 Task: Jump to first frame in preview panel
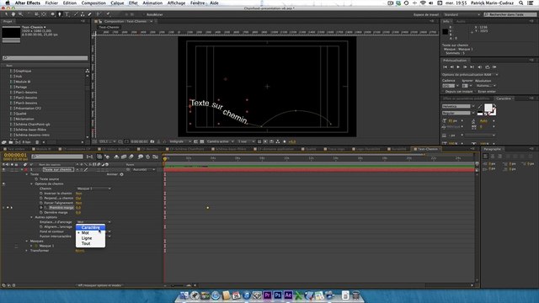pyautogui.click(x=445, y=67)
